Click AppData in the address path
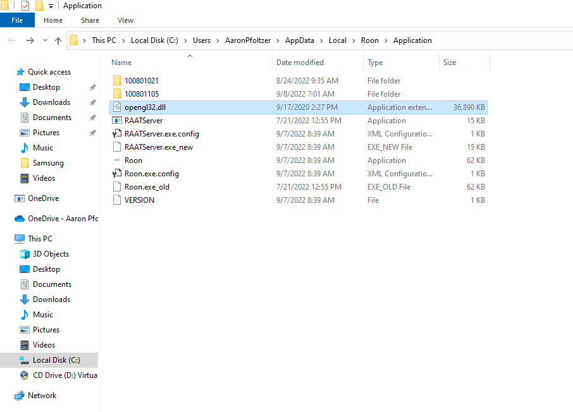Screen dimensions: 573x412 300,40
